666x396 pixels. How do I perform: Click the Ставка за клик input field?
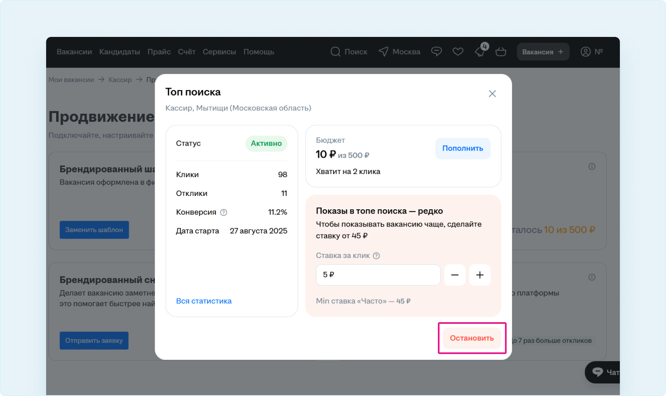378,275
